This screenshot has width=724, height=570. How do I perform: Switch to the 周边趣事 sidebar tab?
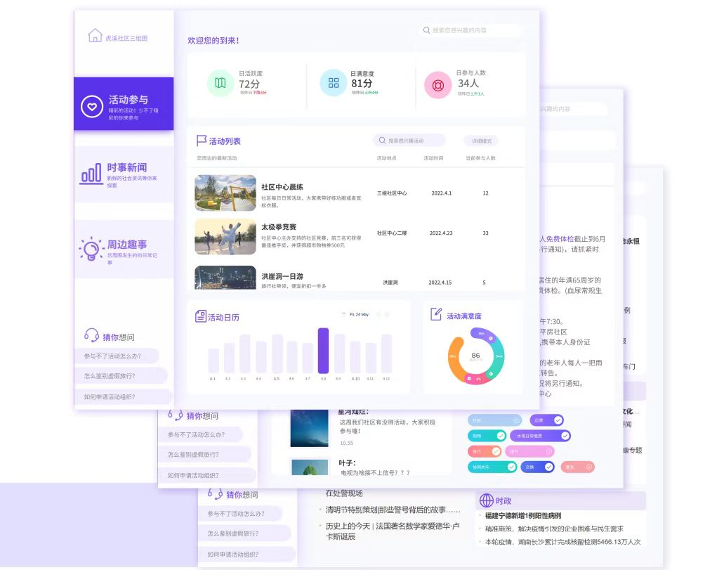[x=124, y=250]
